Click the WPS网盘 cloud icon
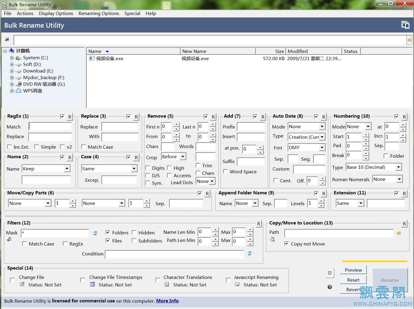This screenshot has height=309, width=414. [x=19, y=91]
